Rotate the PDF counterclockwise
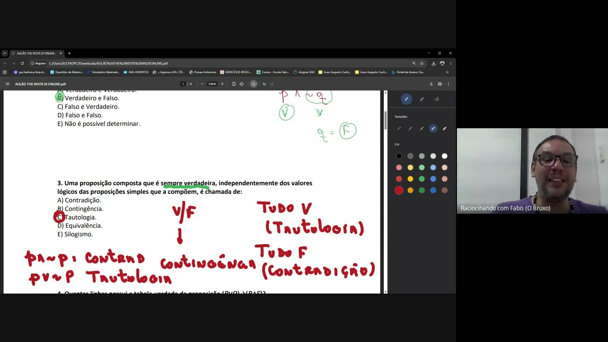 click(241, 84)
